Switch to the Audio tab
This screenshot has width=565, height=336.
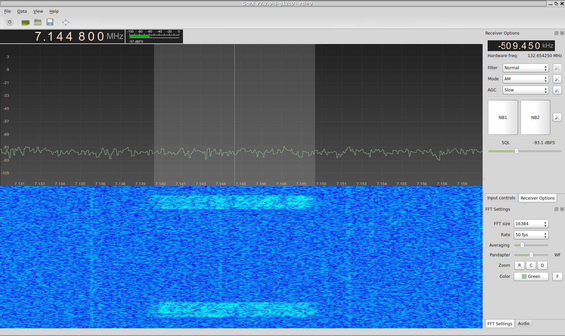[x=524, y=324]
